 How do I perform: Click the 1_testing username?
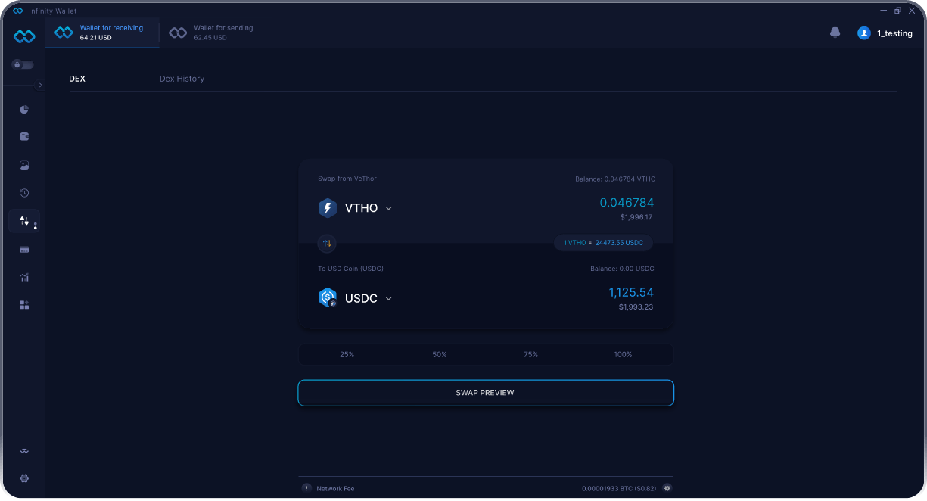point(894,33)
